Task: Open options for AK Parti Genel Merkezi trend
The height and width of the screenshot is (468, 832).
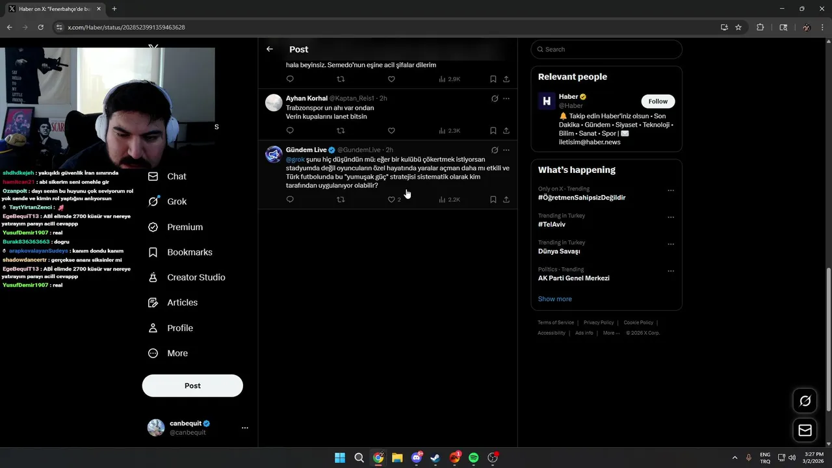Action: [x=671, y=271]
